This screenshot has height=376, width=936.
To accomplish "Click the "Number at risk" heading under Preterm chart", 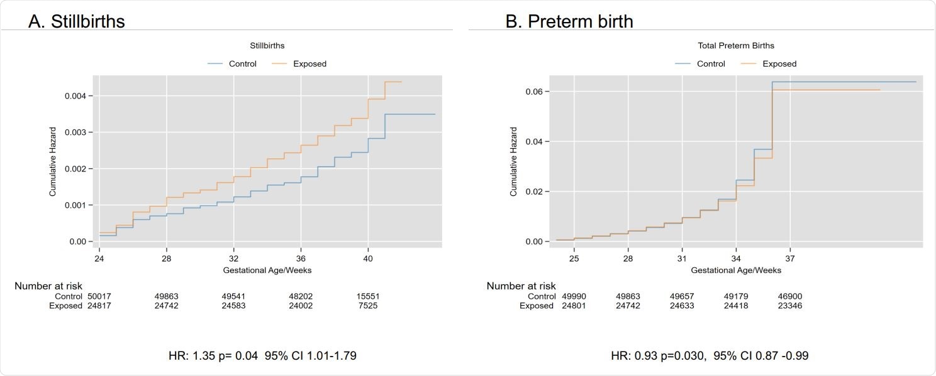I will [x=521, y=286].
